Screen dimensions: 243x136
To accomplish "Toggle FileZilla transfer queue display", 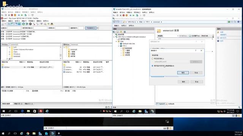I will click(19, 24).
